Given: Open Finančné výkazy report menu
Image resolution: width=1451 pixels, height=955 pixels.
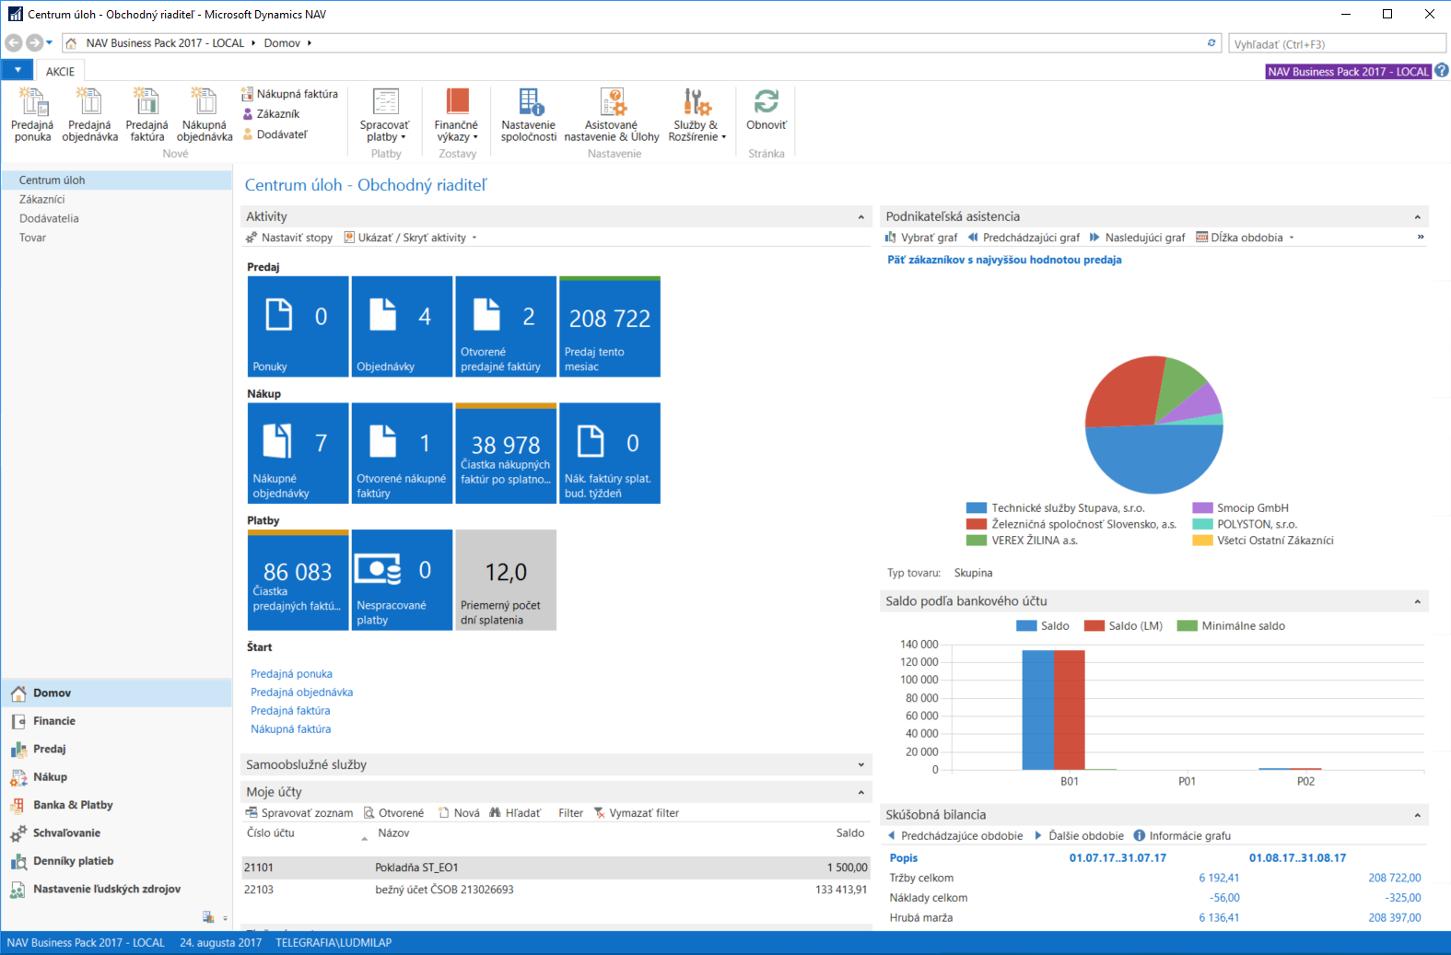Looking at the screenshot, I should point(456,114).
